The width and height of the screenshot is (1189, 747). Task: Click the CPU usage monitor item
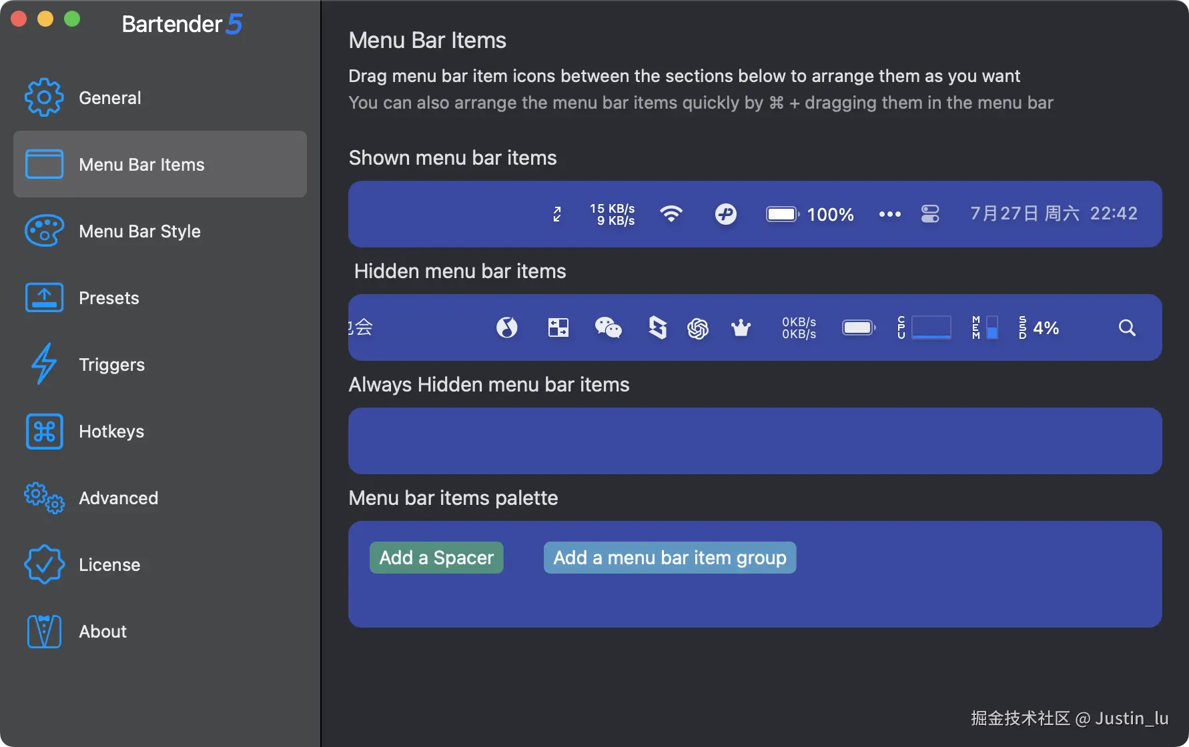(924, 327)
